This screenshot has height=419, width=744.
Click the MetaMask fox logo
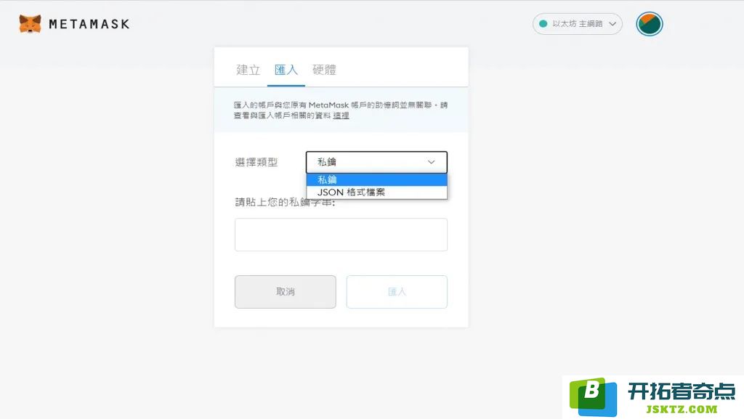point(30,24)
